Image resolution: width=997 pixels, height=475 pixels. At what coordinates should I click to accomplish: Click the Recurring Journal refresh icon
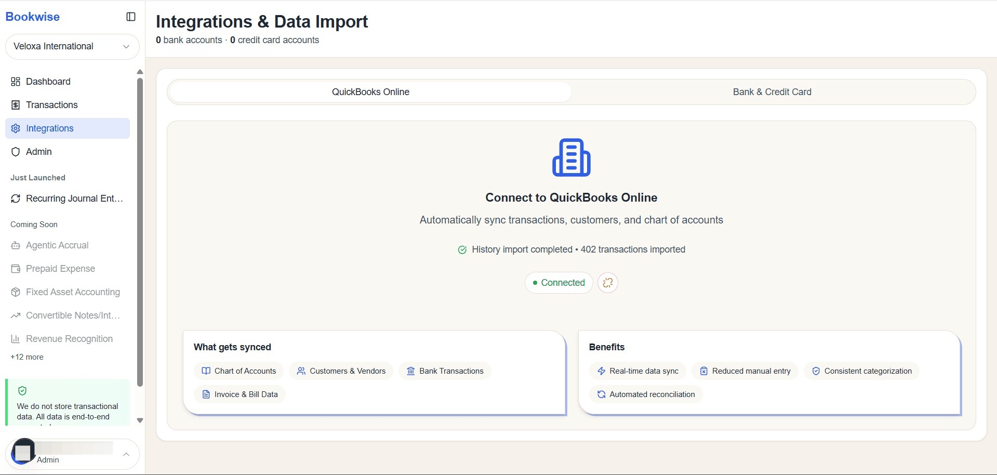pos(16,199)
